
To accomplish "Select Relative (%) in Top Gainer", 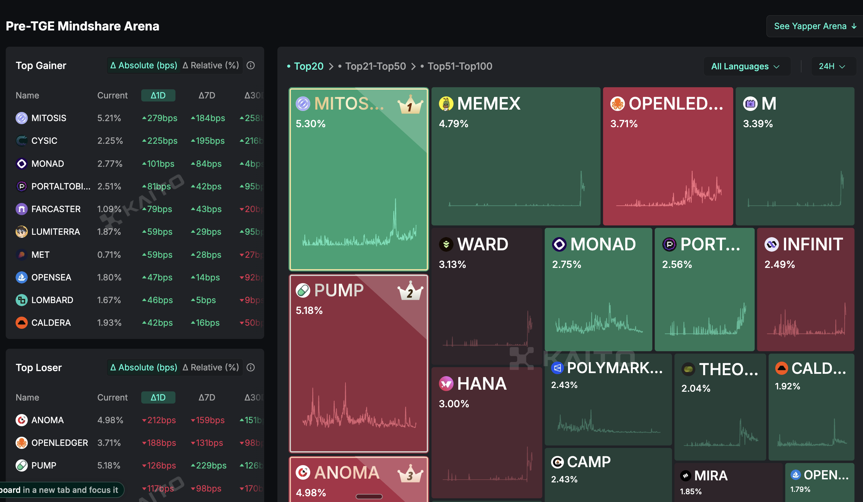I will (x=211, y=65).
